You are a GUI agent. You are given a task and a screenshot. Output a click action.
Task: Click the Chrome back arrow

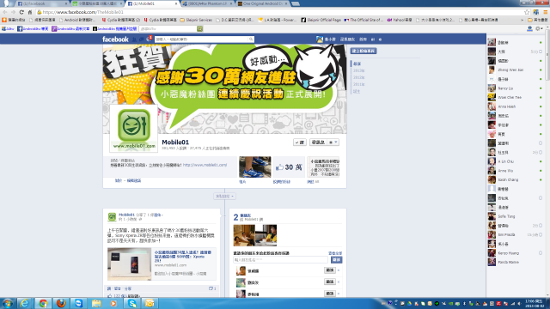[x=5, y=12]
